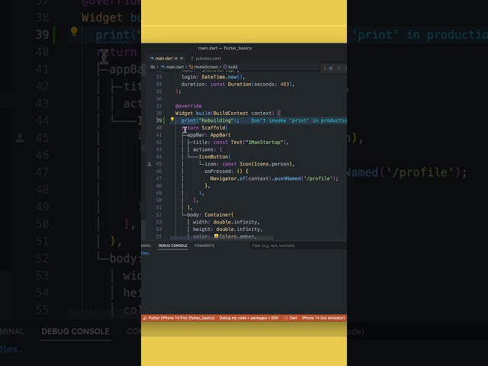Click the 'Don't invoke print' lint message
The image size is (488, 366).
coord(299,120)
